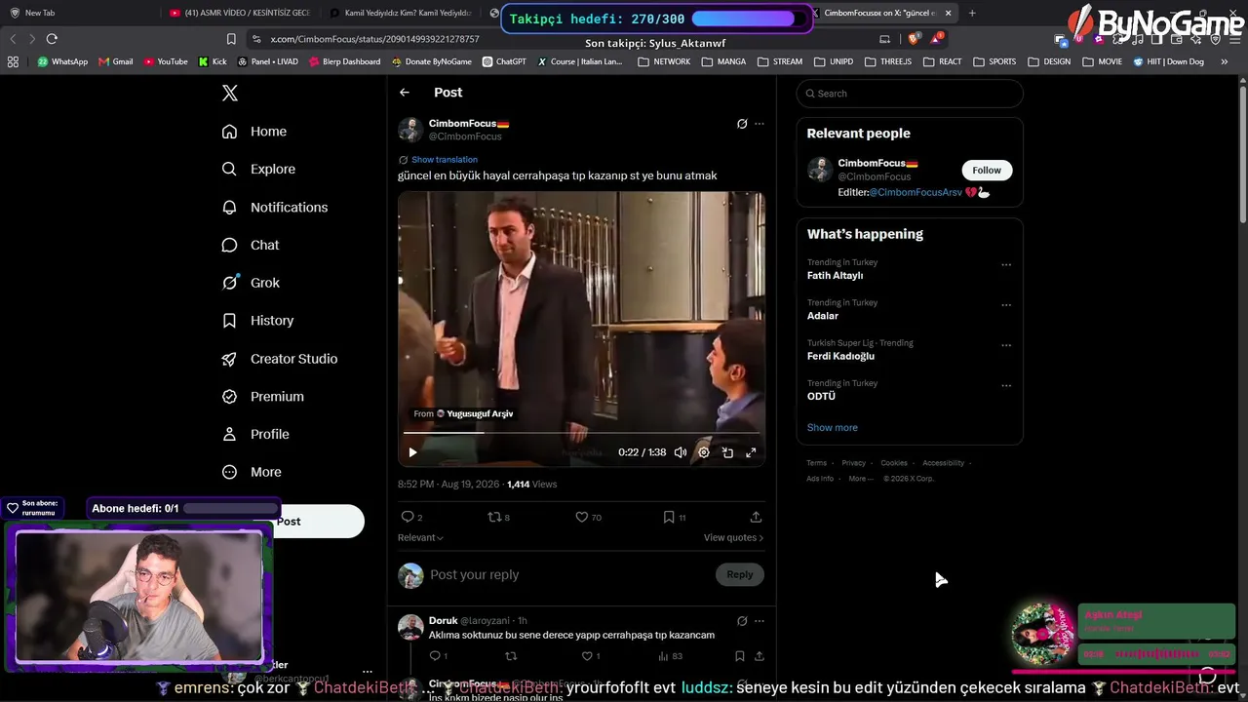This screenshot has width=1248, height=702.
Task: Open Grok options icon on CimbomFocus post
Action: [x=742, y=124]
